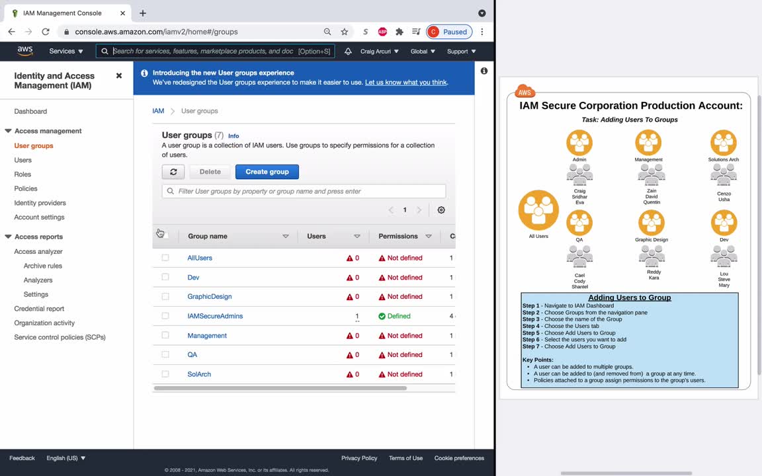Screen dimensions: 762x476
Task: Open the IAMSecureAdmins group link
Action: (x=215, y=316)
